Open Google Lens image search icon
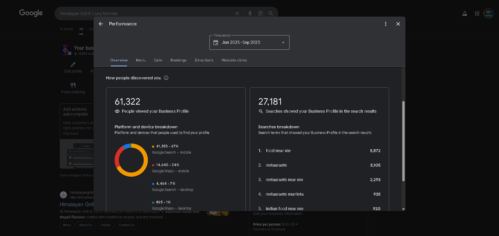Viewport: 499px width, 236px height. [260, 13]
